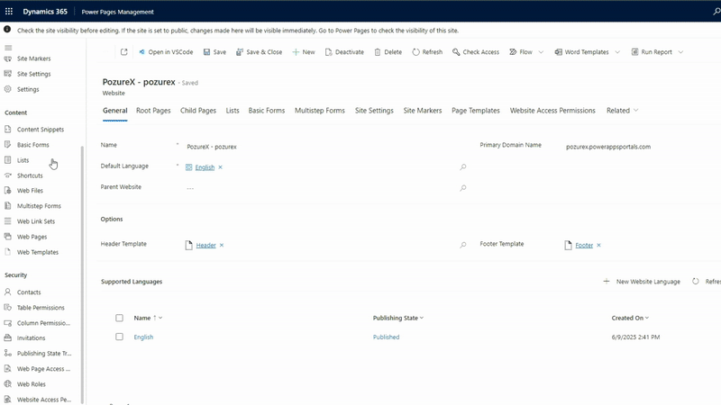Open Multistep Forms in sidebar
The height and width of the screenshot is (405, 721).
point(39,206)
